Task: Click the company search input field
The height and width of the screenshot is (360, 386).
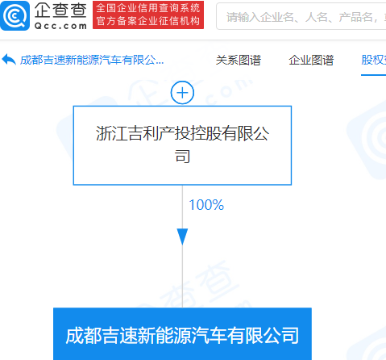Action: (x=301, y=16)
